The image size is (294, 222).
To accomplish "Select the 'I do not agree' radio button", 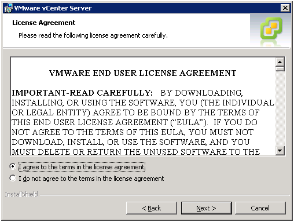I will tap(13, 178).
